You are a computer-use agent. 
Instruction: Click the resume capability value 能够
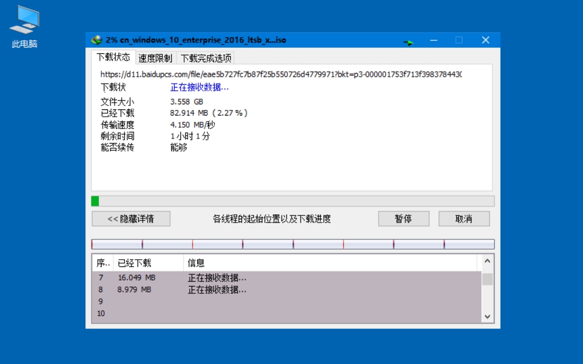click(x=179, y=148)
